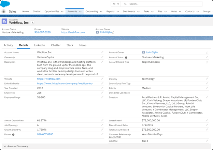Click info icon next to Account Status label
The width and height of the screenshot is (213, 150).
point(126,58)
